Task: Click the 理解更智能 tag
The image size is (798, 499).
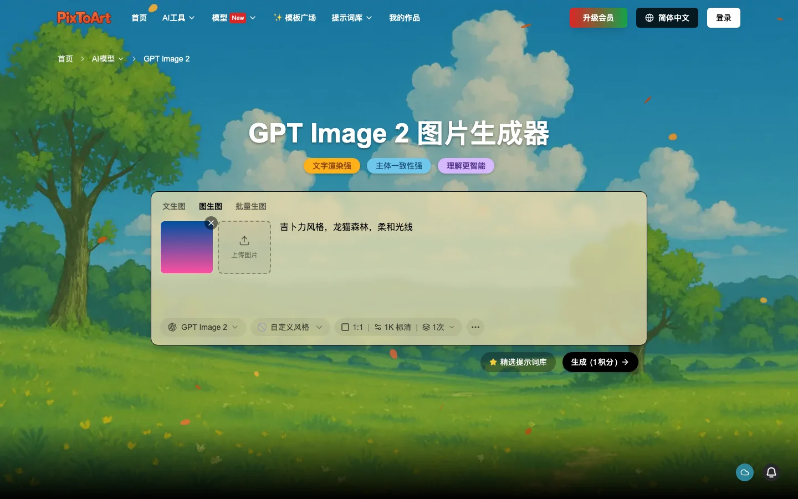Action: point(466,166)
